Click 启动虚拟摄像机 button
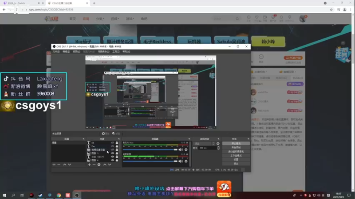The width and height of the screenshot is (355, 199). click(236, 152)
